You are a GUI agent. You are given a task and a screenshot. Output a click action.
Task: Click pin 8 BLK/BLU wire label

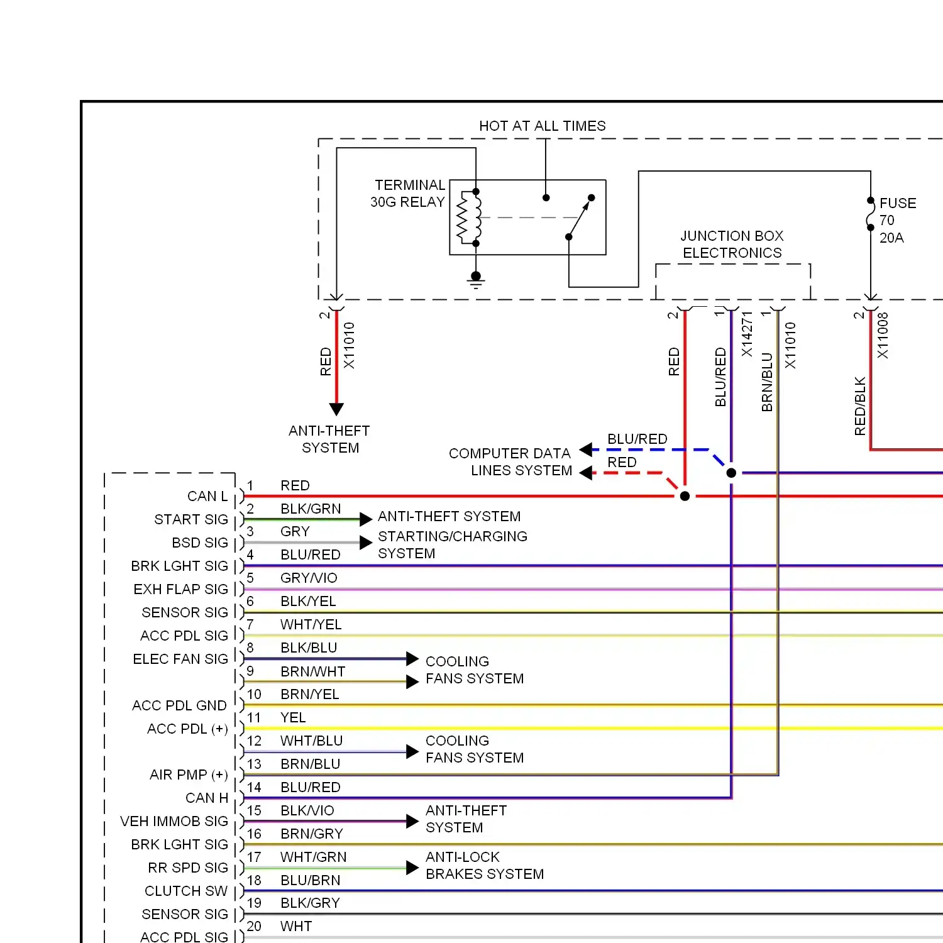pos(309,648)
